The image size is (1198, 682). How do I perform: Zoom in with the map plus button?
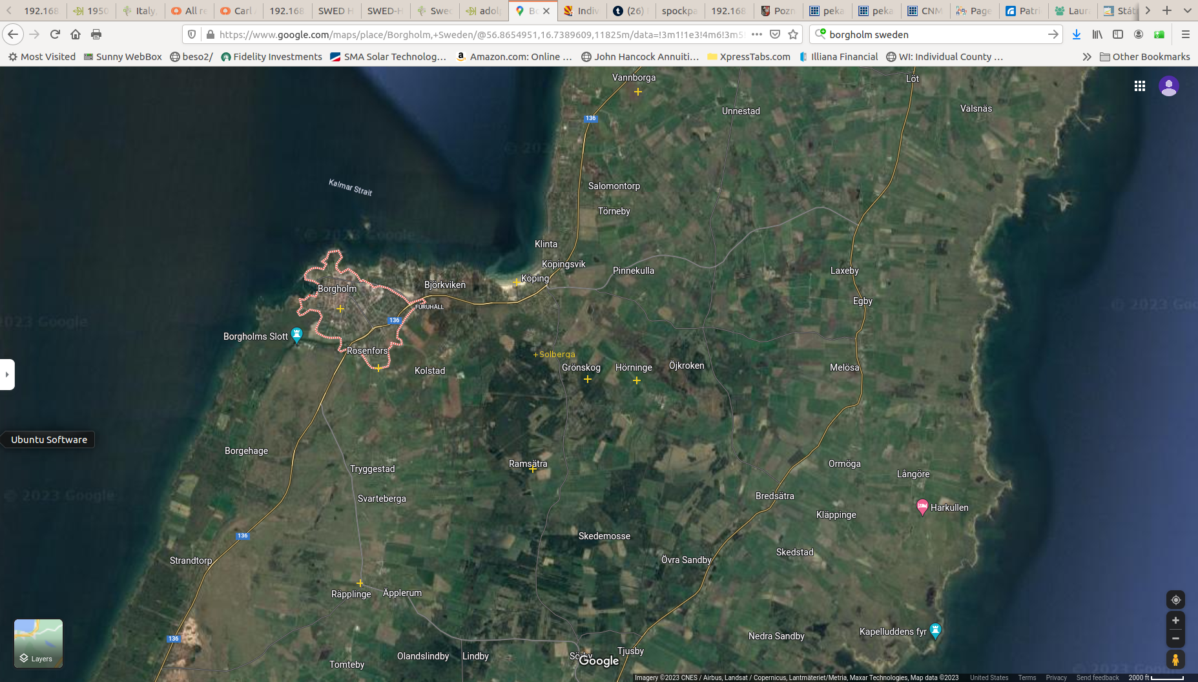pyautogui.click(x=1175, y=621)
